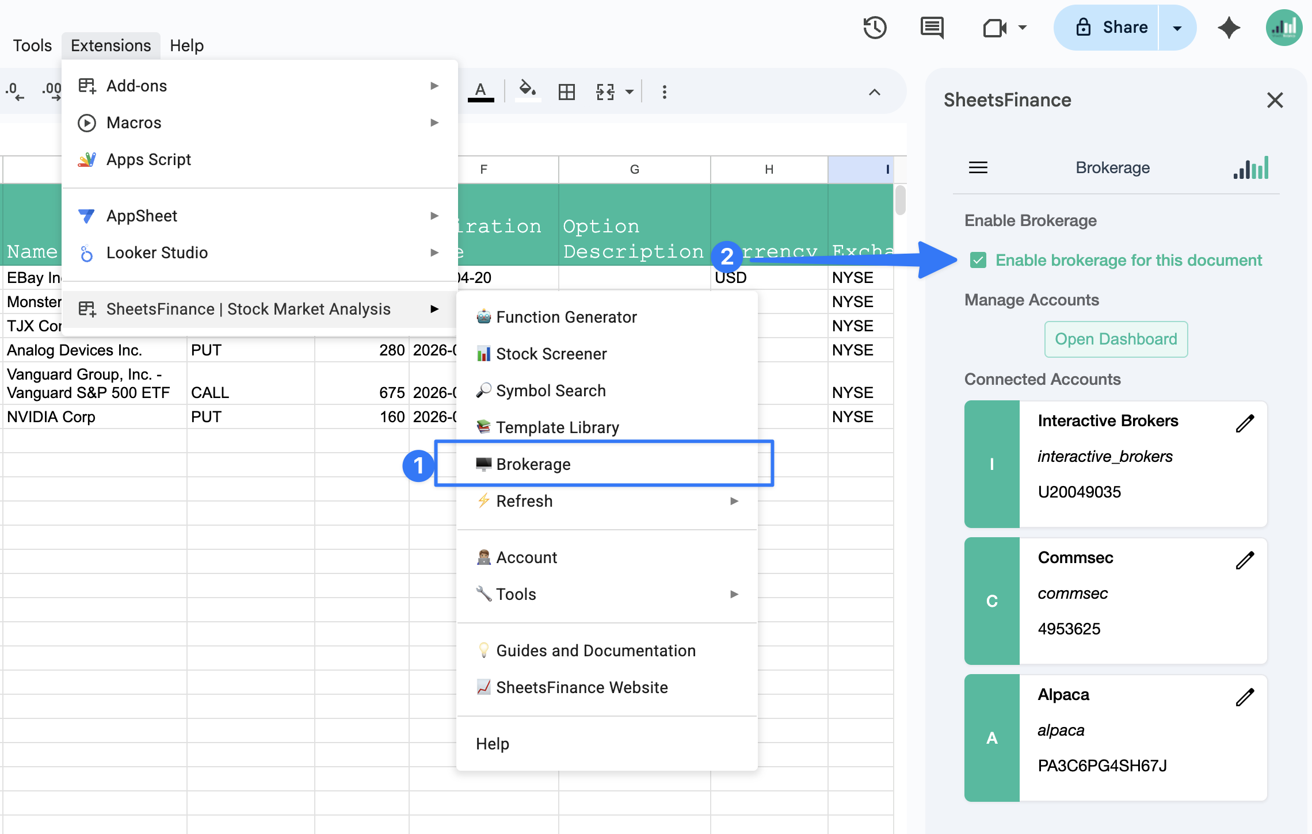The height and width of the screenshot is (834, 1312).
Task: Open the Extensions menu
Action: [x=111, y=45]
